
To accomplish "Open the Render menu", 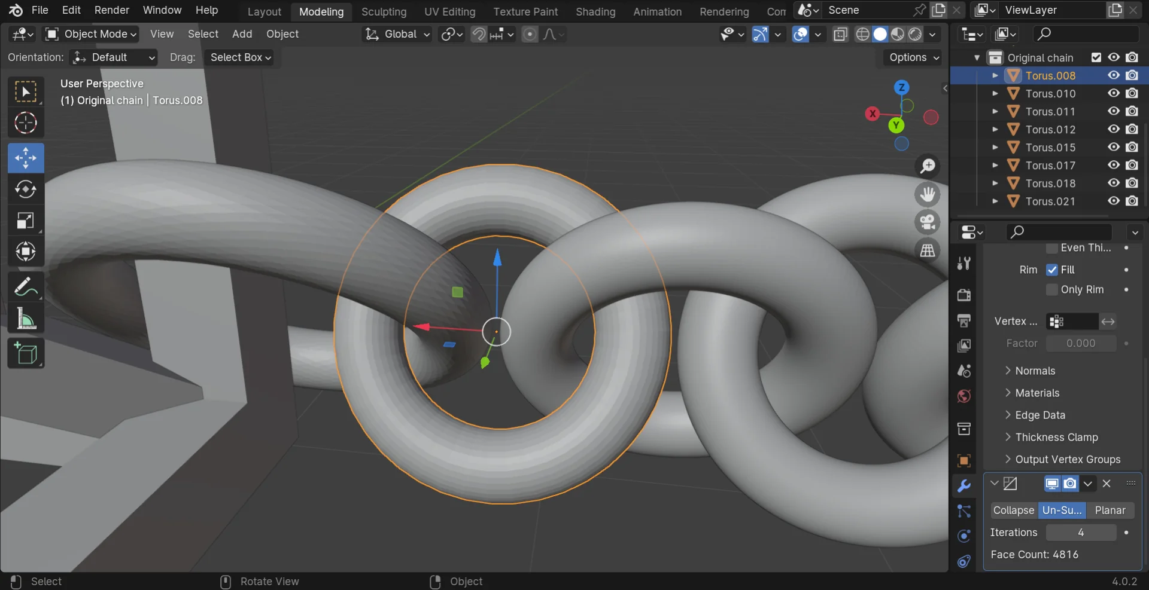I will click(111, 10).
